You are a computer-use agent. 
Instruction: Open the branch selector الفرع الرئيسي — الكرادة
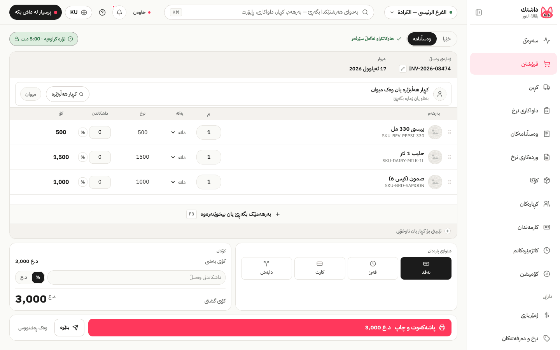421,12
